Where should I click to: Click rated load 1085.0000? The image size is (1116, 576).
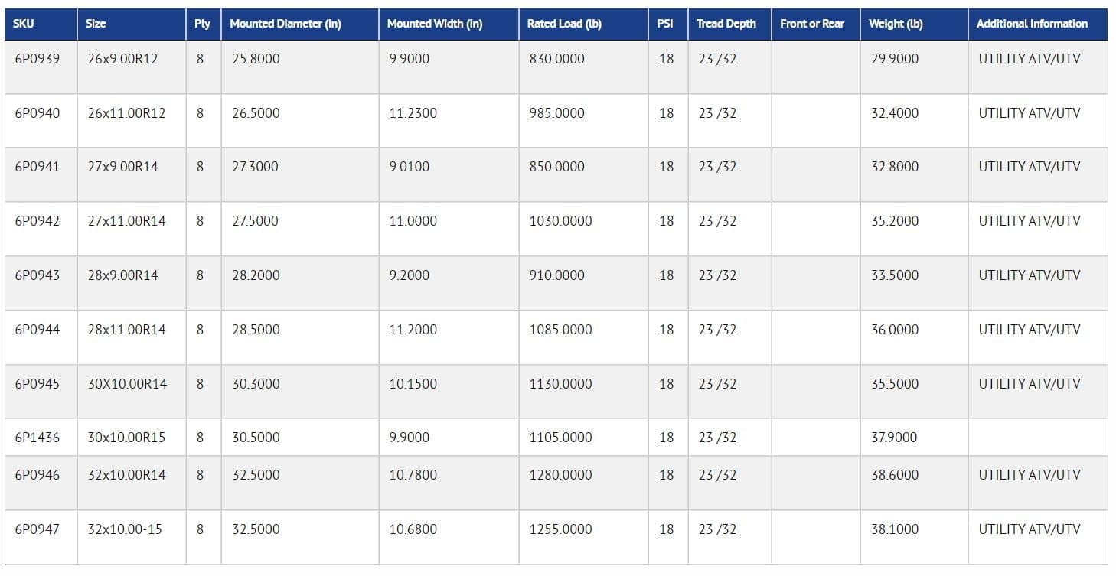[x=560, y=330]
